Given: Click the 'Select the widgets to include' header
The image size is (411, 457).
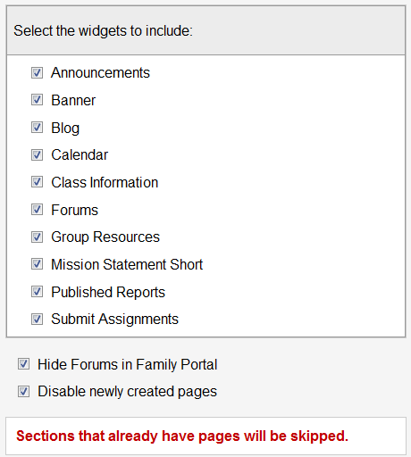Looking at the screenshot, I should pyautogui.click(x=103, y=30).
